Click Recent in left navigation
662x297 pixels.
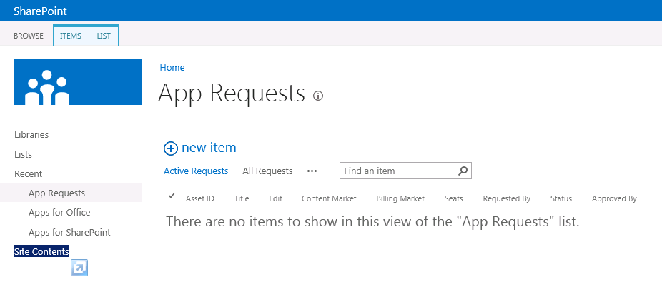28,173
